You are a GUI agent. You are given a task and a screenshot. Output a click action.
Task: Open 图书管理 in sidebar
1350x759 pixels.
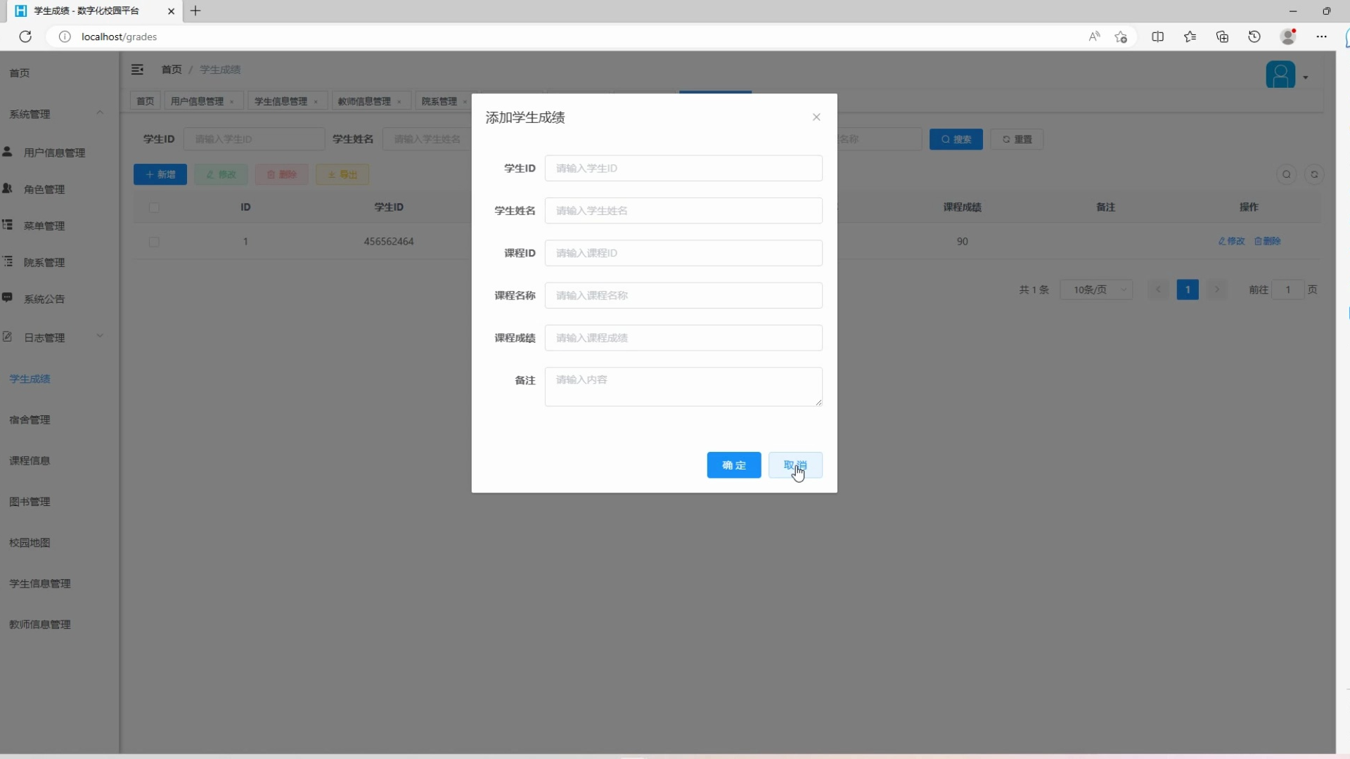click(30, 502)
